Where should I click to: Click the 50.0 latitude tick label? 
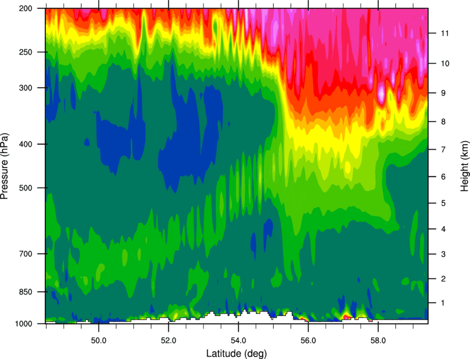98,341
